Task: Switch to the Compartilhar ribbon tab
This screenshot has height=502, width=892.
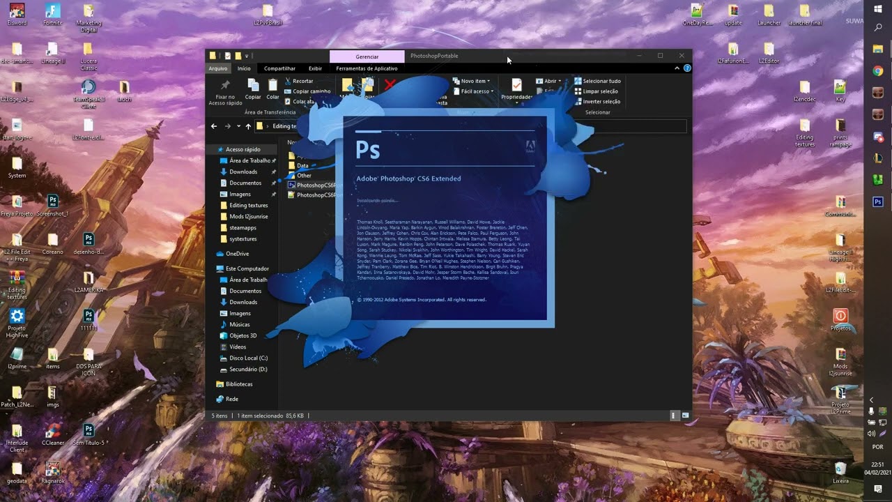Action: [x=279, y=68]
